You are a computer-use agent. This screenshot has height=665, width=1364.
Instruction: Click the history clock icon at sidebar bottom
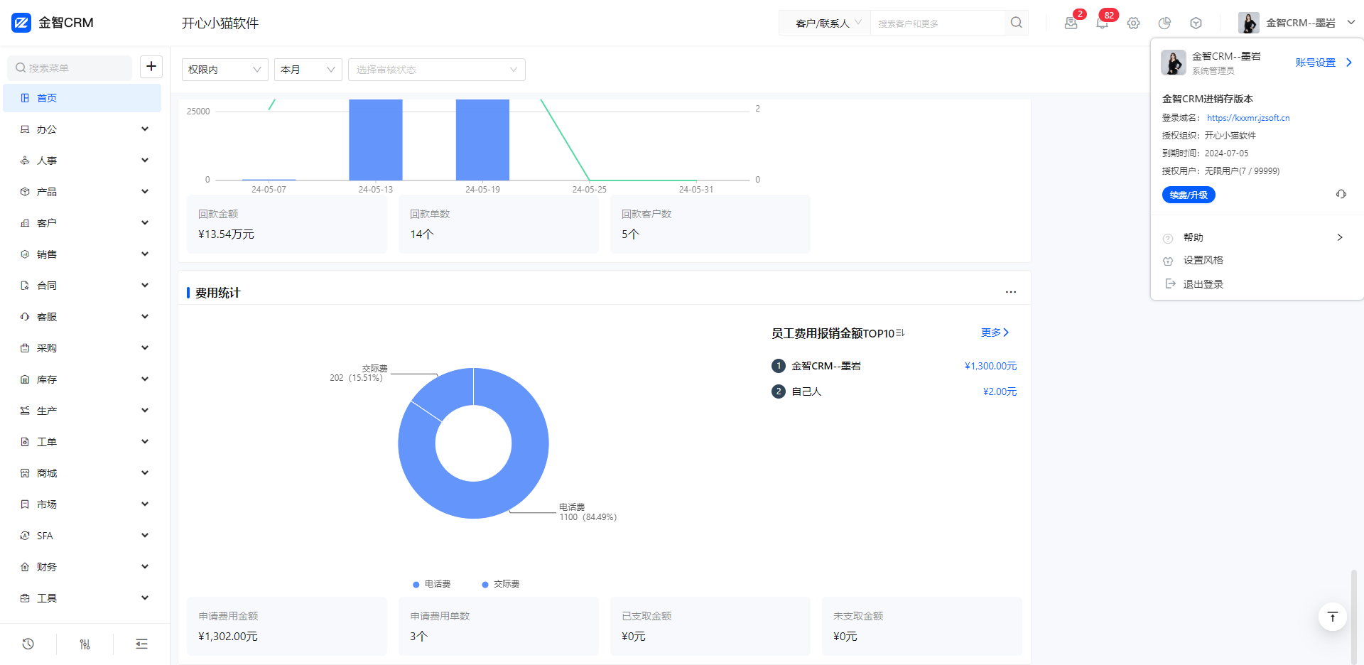[28, 644]
